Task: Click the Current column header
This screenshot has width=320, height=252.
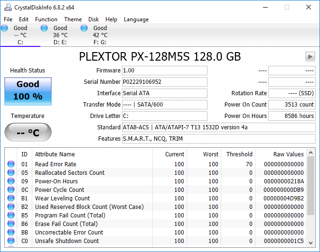Action: (x=169, y=154)
